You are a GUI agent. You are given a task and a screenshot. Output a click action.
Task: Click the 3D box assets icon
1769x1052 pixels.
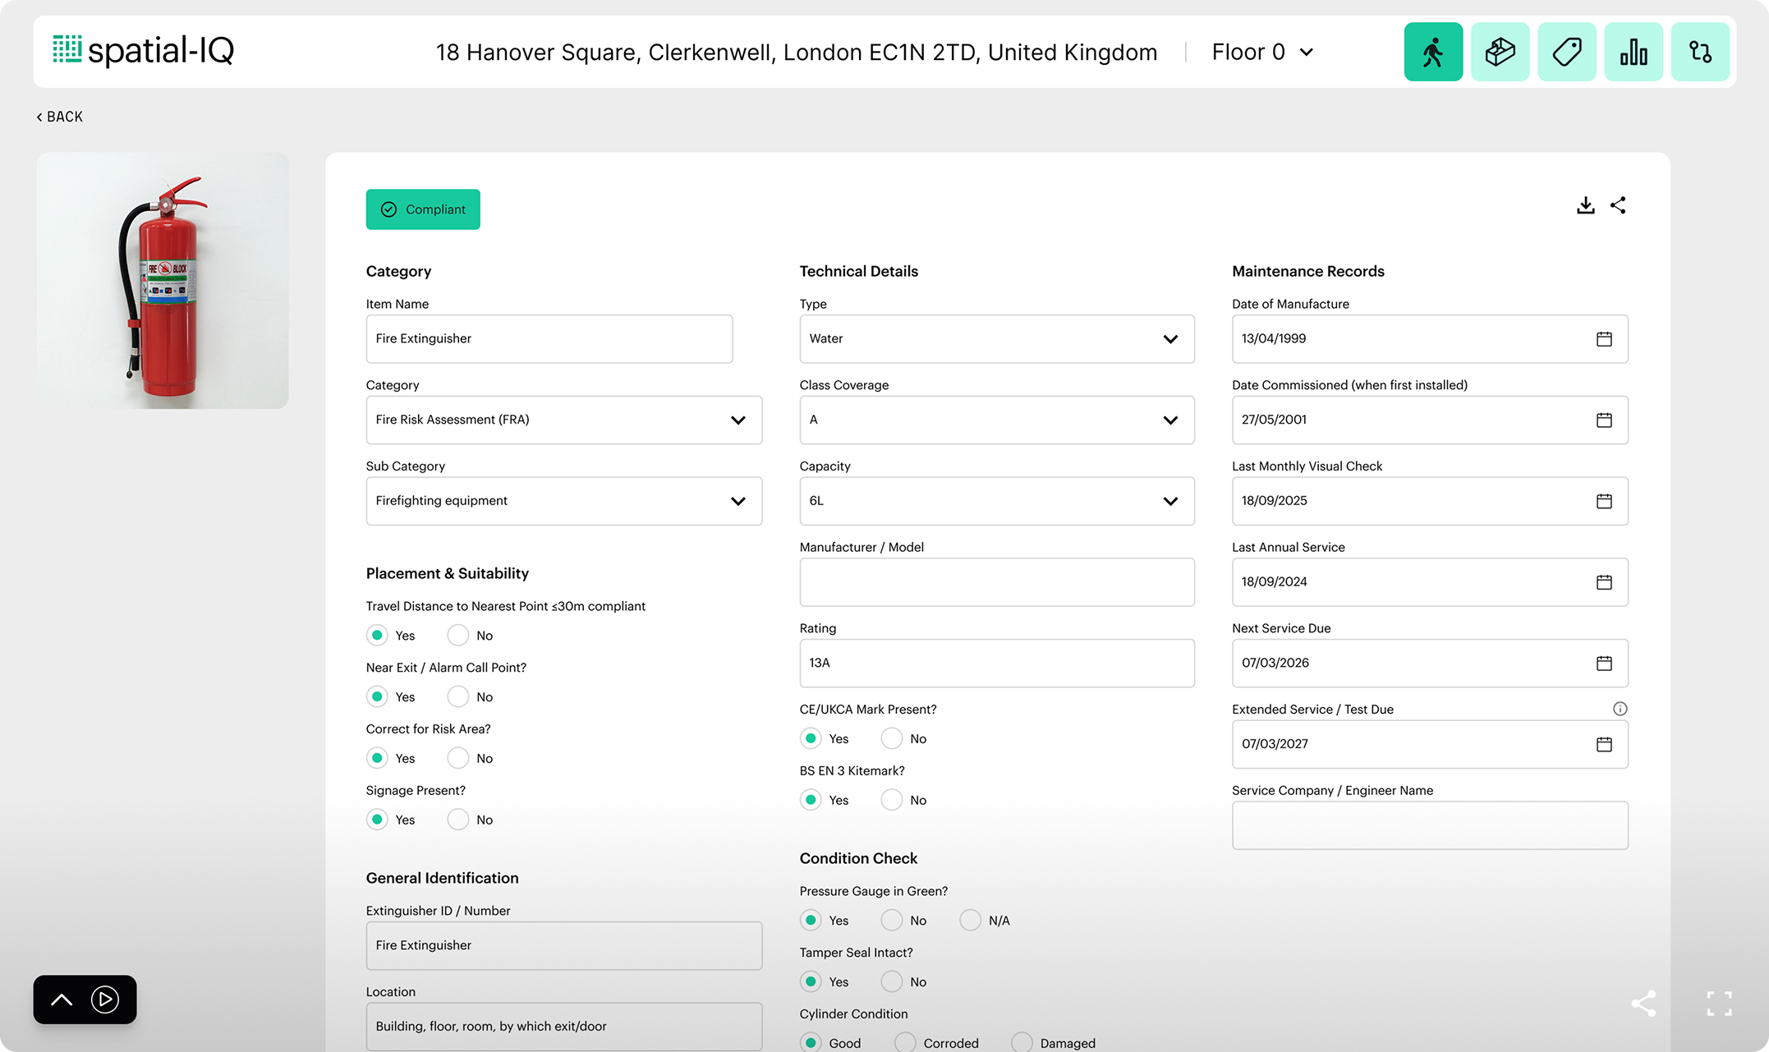tap(1500, 52)
